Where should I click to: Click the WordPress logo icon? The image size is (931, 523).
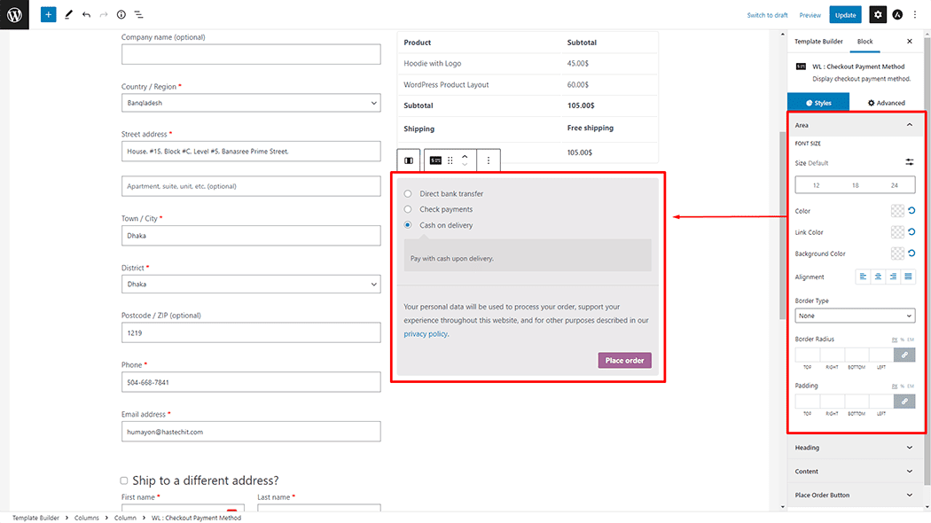[14, 14]
